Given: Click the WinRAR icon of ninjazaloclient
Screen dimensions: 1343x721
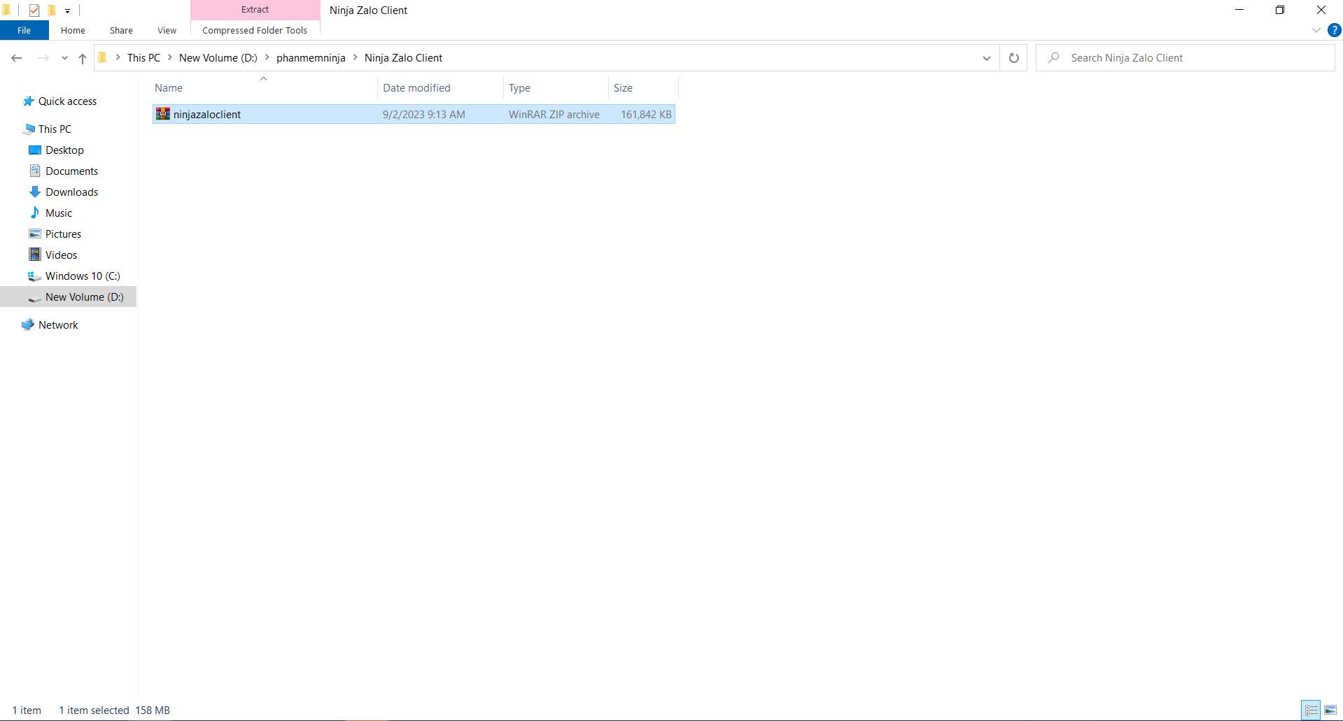Looking at the screenshot, I should pyautogui.click(x=163, y=114).
